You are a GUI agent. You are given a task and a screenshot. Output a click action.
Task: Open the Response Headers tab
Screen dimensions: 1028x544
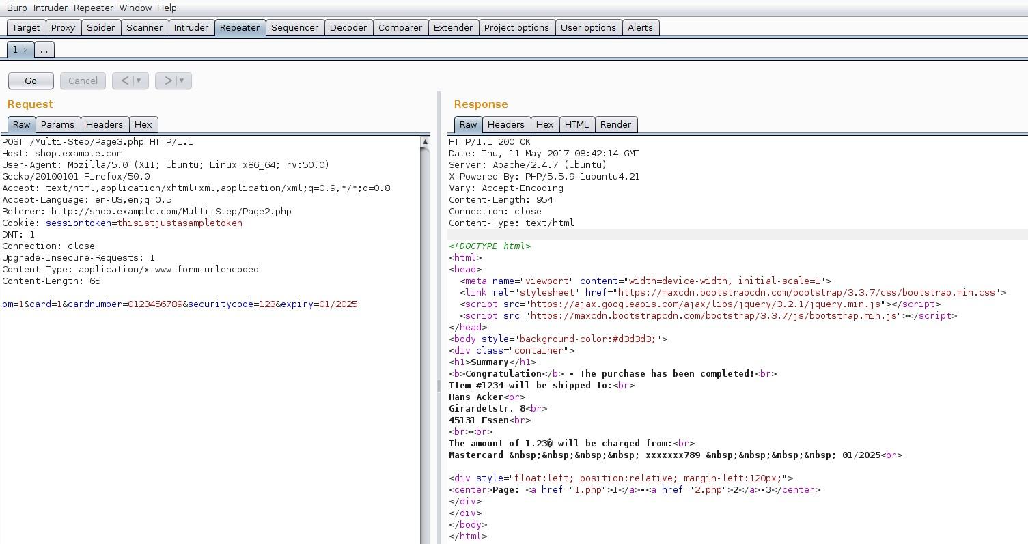(506, 124)
